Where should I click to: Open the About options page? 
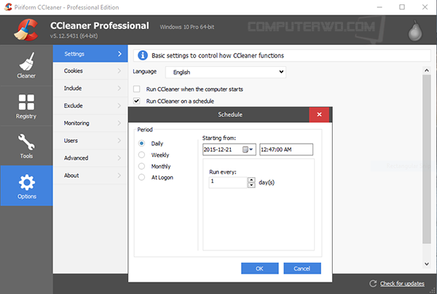(90, 176)
